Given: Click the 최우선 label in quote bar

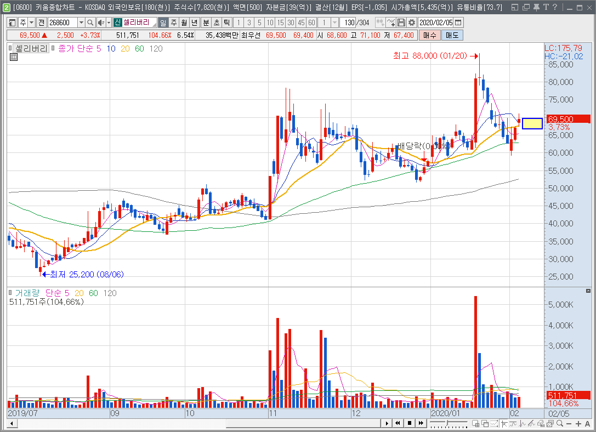Looking at the screenshot, I should (251, 35).
